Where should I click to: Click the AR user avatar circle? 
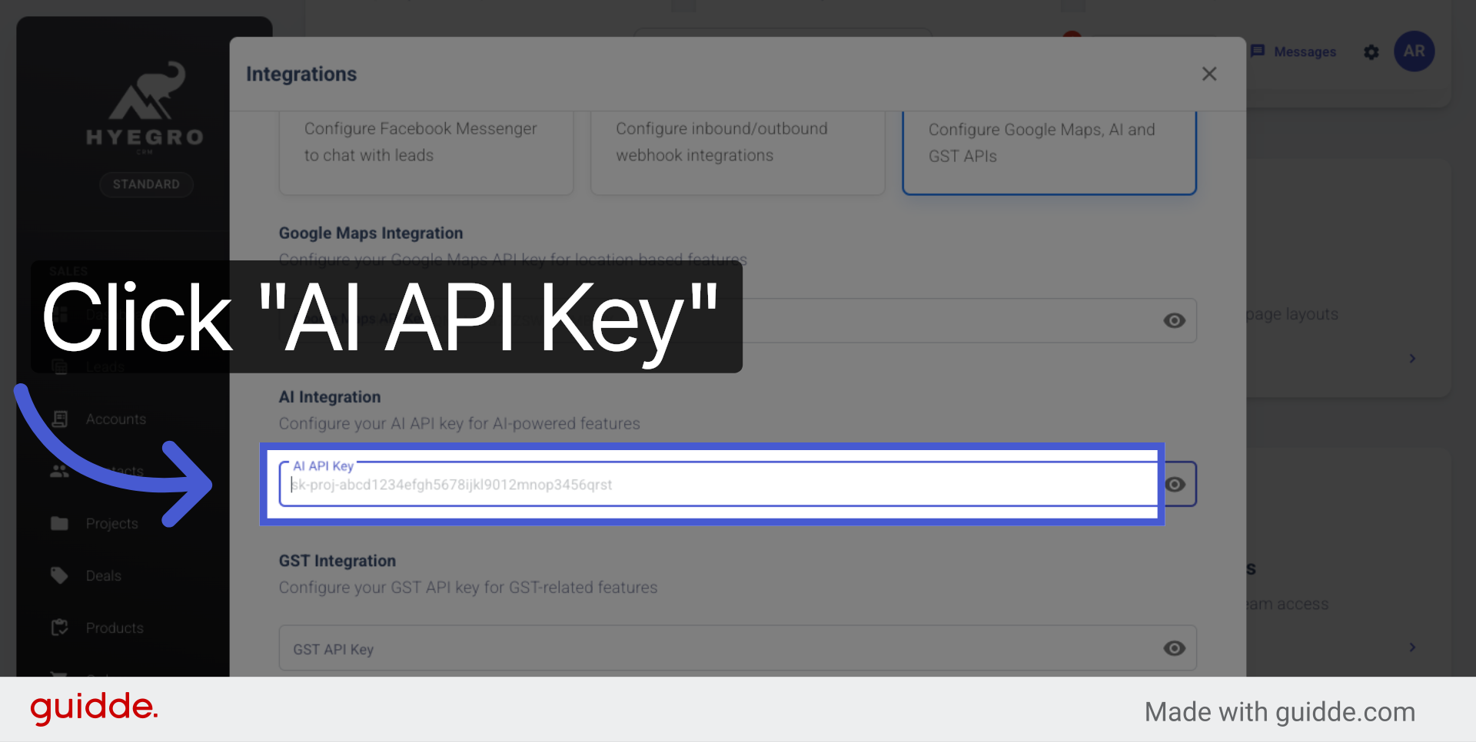point(1414,51)
